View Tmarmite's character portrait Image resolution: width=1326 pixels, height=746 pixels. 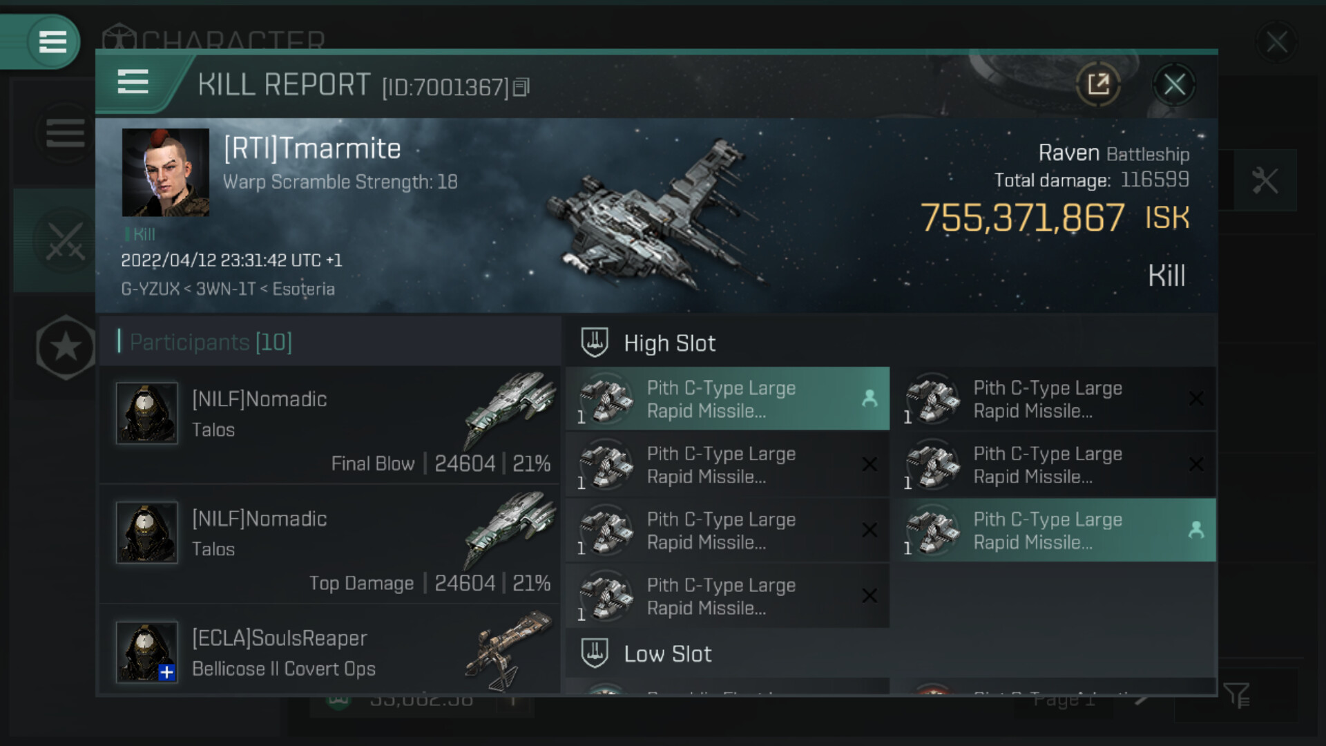pyautogui.click(x=166, y=173)
